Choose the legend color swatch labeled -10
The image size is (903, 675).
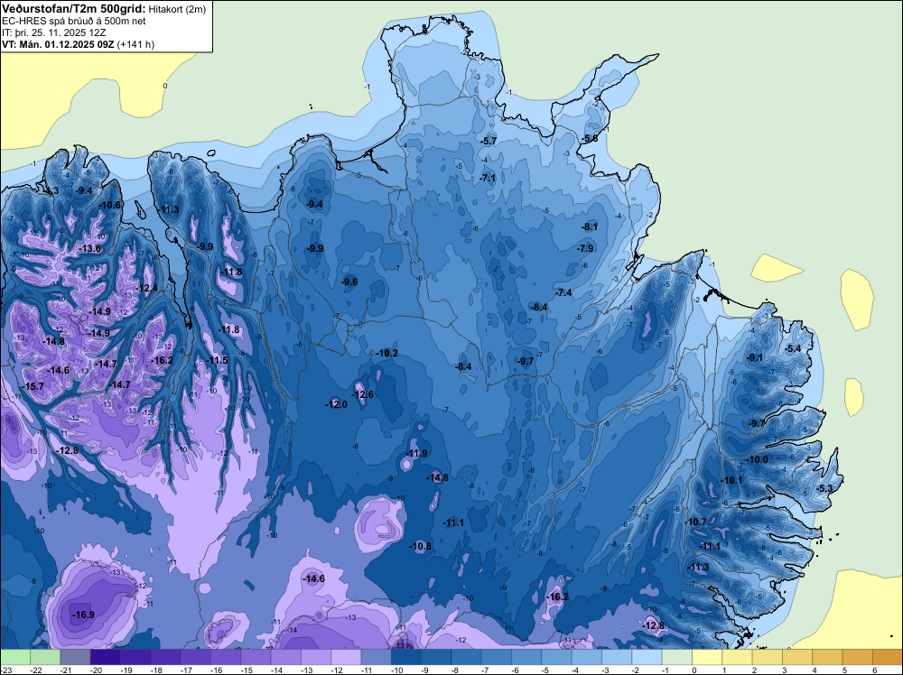tap(406, 657)
